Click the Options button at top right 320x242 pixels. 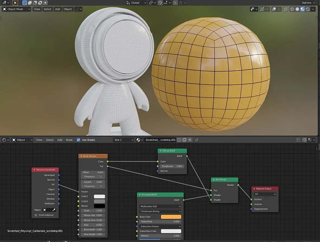pyautogui.click(x=308, y=3)
